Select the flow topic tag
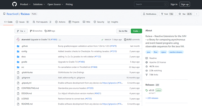The height and width of the screenshot is (106, 202). (155, 52)
